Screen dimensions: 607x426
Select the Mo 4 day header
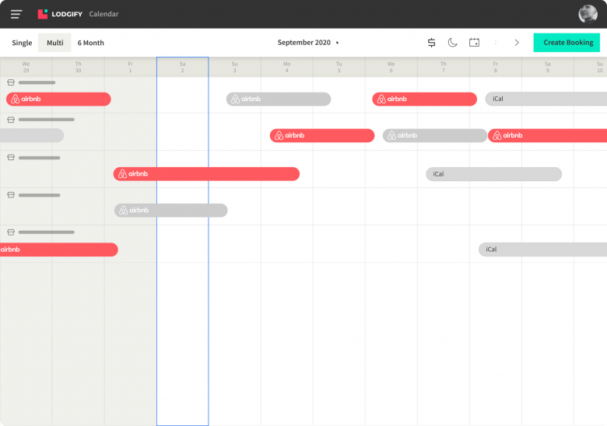[x=287, y=67]
